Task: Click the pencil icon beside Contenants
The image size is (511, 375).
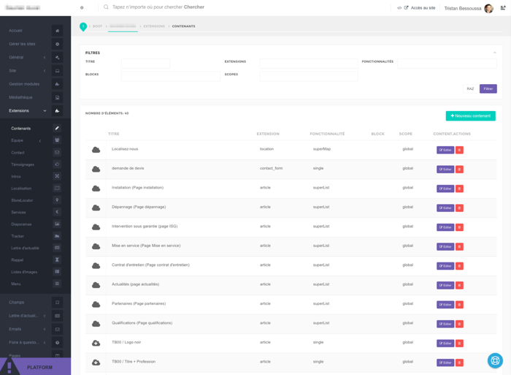Action: (57, 128)
